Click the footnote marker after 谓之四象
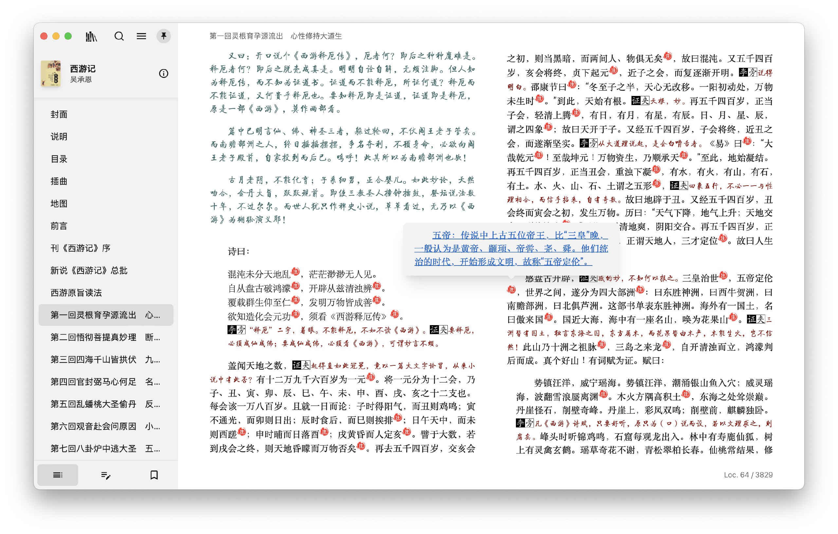838x534 pixels. coord(548,126)
